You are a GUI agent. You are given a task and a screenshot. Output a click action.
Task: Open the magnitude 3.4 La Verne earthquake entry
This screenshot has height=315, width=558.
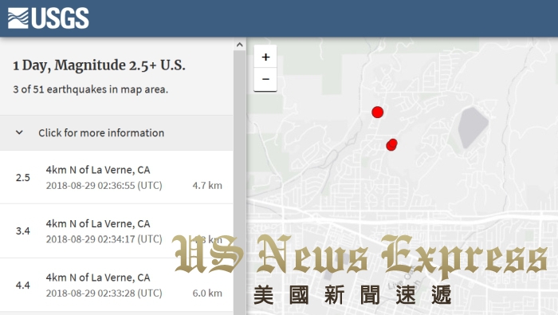coord(116,231)
